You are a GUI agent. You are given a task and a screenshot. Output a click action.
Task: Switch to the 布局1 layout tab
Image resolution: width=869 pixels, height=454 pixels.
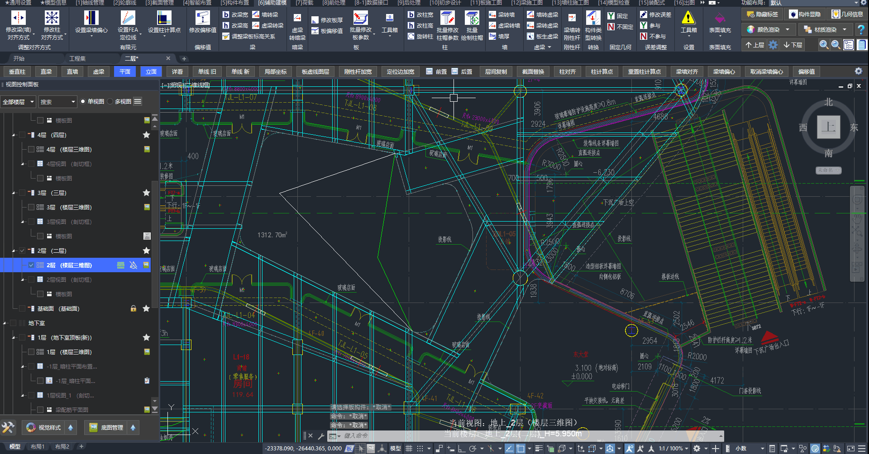38,447
